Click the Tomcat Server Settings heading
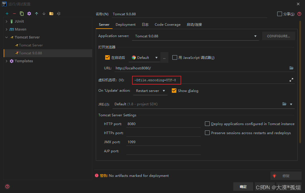 (x=117, y=115)
